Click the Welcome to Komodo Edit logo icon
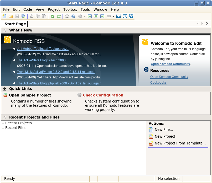The height and width of the screenshot is (183, 212). (x=145, y=42)
